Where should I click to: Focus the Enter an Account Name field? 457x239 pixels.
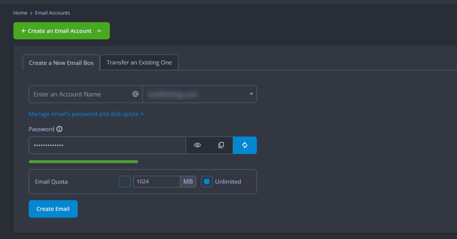80,94
